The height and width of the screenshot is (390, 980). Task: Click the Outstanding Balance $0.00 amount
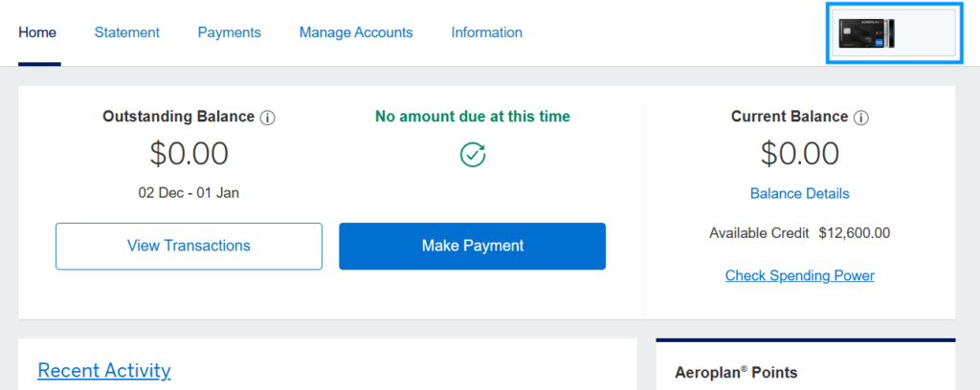[x=189, y=153]
